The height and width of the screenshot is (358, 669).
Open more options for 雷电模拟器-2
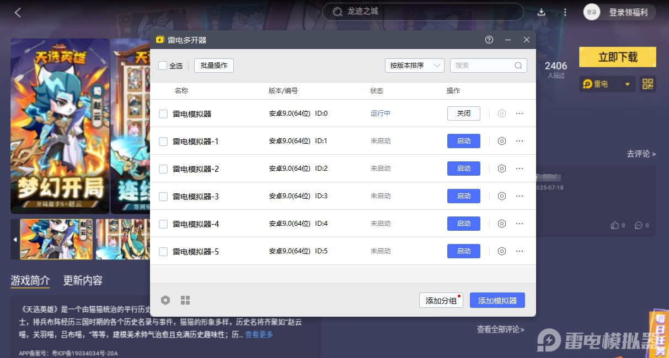519,169
